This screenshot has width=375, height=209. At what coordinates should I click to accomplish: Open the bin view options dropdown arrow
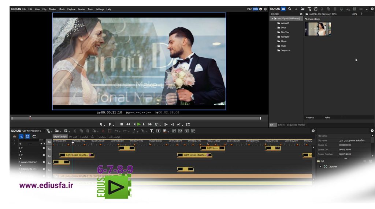pyautogui.click(x=367, y=10)
